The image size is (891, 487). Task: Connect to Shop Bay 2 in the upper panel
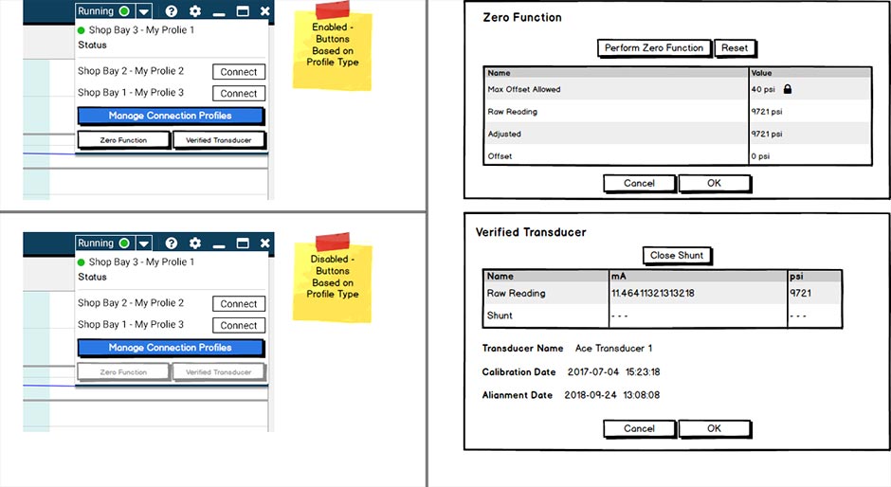[x=239, y=72]
